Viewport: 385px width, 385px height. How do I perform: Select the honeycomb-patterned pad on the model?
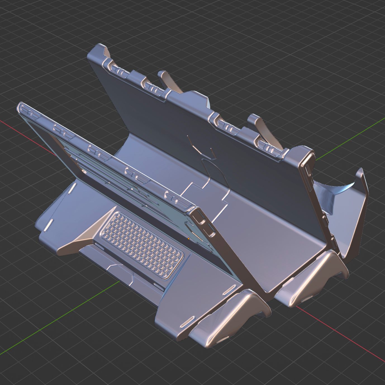[142, 246]
